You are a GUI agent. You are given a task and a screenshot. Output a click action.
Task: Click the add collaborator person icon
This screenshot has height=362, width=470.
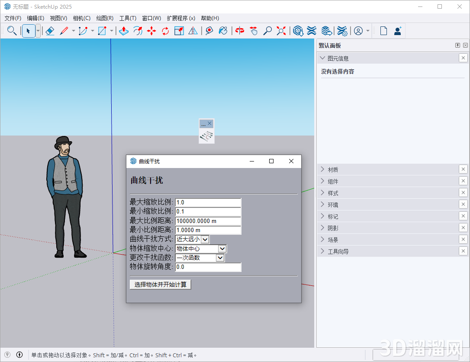[x=398, y=31]
